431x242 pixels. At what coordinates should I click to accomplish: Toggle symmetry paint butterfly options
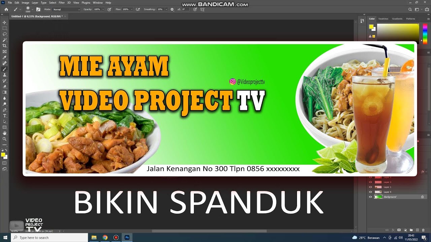[202, 9]
